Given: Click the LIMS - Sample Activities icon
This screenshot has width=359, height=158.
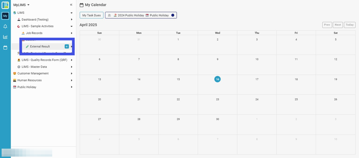Looking at the screenshot, I should (19, 27).
